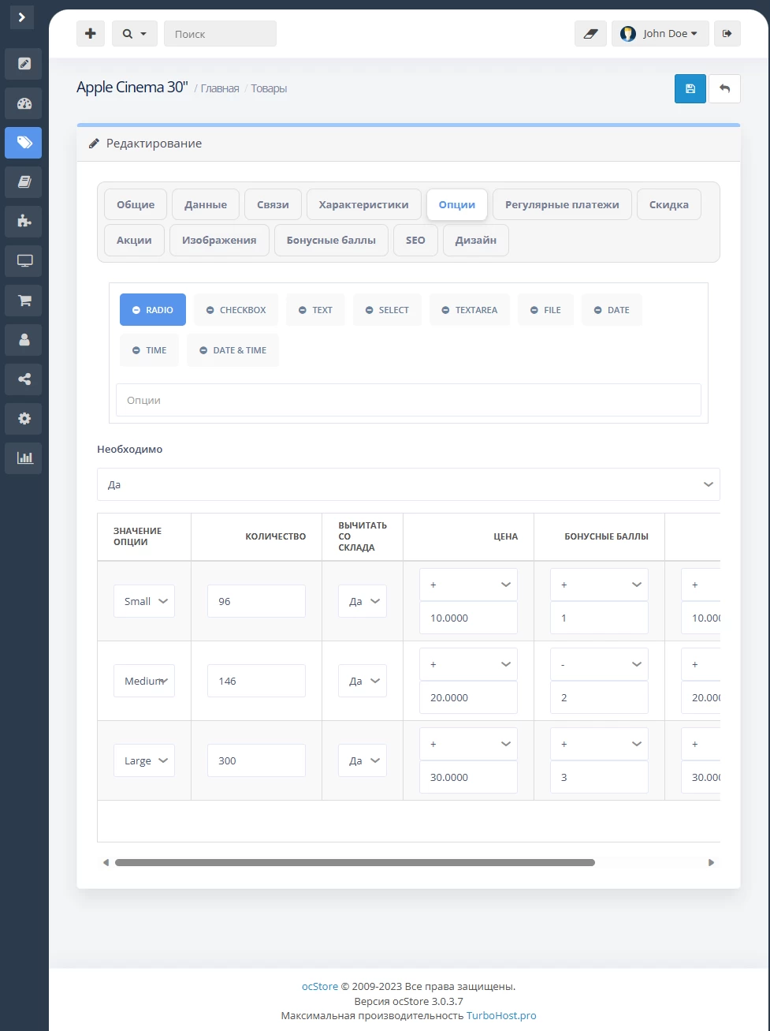Open the TurboHost.pro footer link
This screenshot has height=1031, width=770.
pos(501,1015)
